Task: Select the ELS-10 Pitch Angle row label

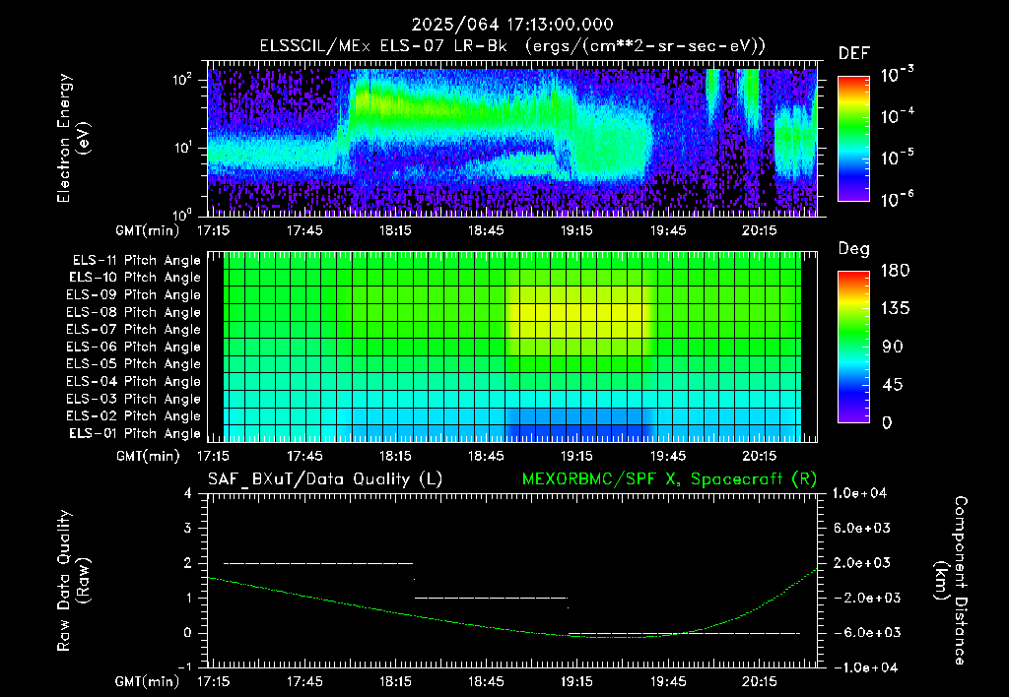Action: click(x=135, y=278)
